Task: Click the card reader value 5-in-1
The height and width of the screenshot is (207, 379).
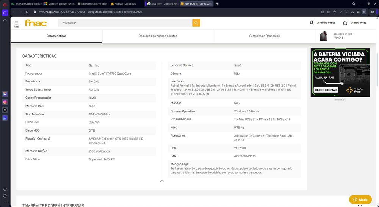Action: (x=238, y=65)
